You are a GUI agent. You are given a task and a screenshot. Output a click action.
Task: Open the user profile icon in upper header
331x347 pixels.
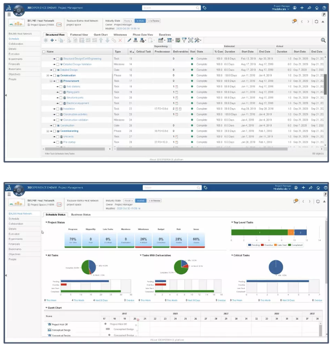point(295,8)
